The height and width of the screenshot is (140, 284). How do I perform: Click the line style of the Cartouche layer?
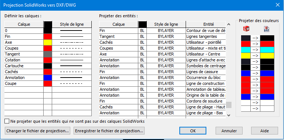click(72, 66)
